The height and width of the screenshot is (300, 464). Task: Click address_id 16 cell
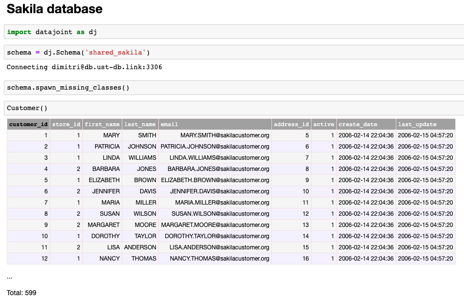pyautogui.click(x=291, y=259)
